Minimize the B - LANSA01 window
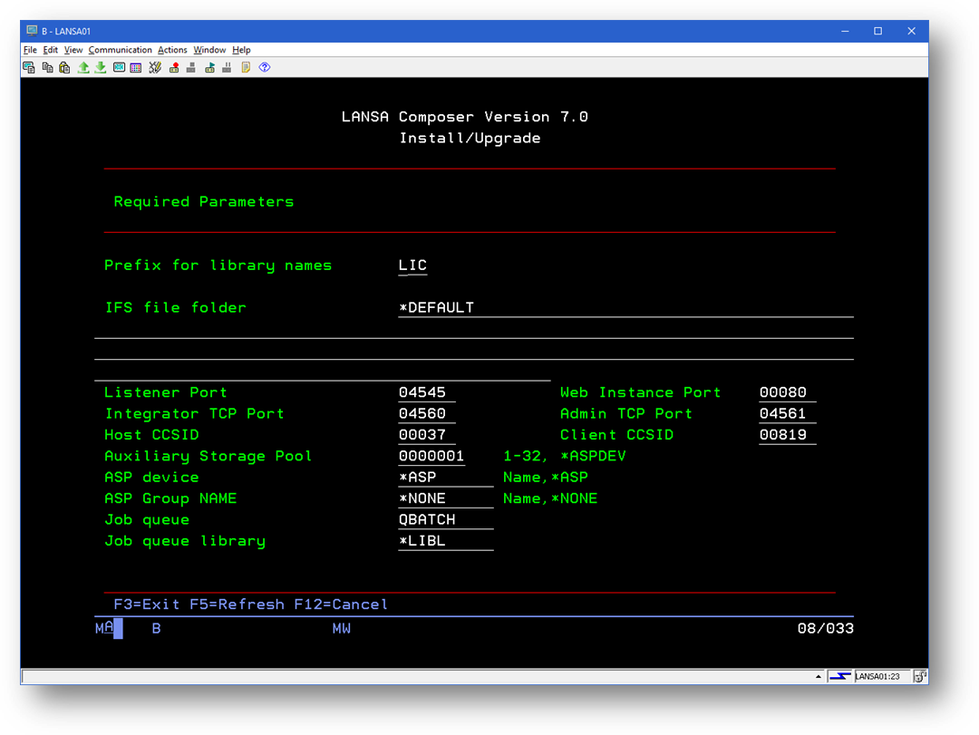The width and height of the screenshot is (979, 735). click(845, 31)
